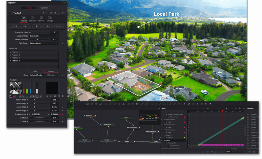Click the Tracked Center 4 Y value field
The width and height of the screenshot is (262, 159).
click(55, 114)
